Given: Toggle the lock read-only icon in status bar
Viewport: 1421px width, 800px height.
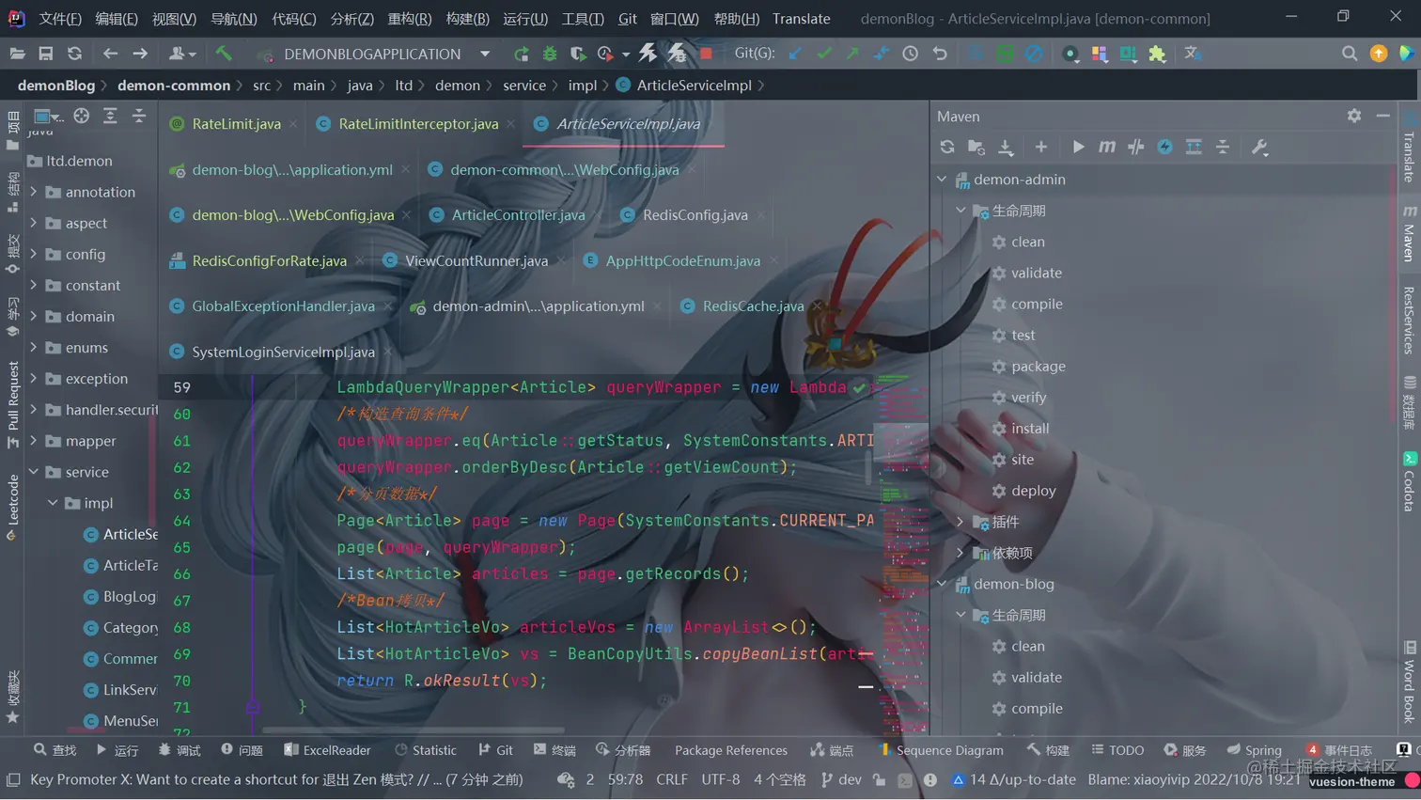Looking at the screenshot, I should pos(879,779).
